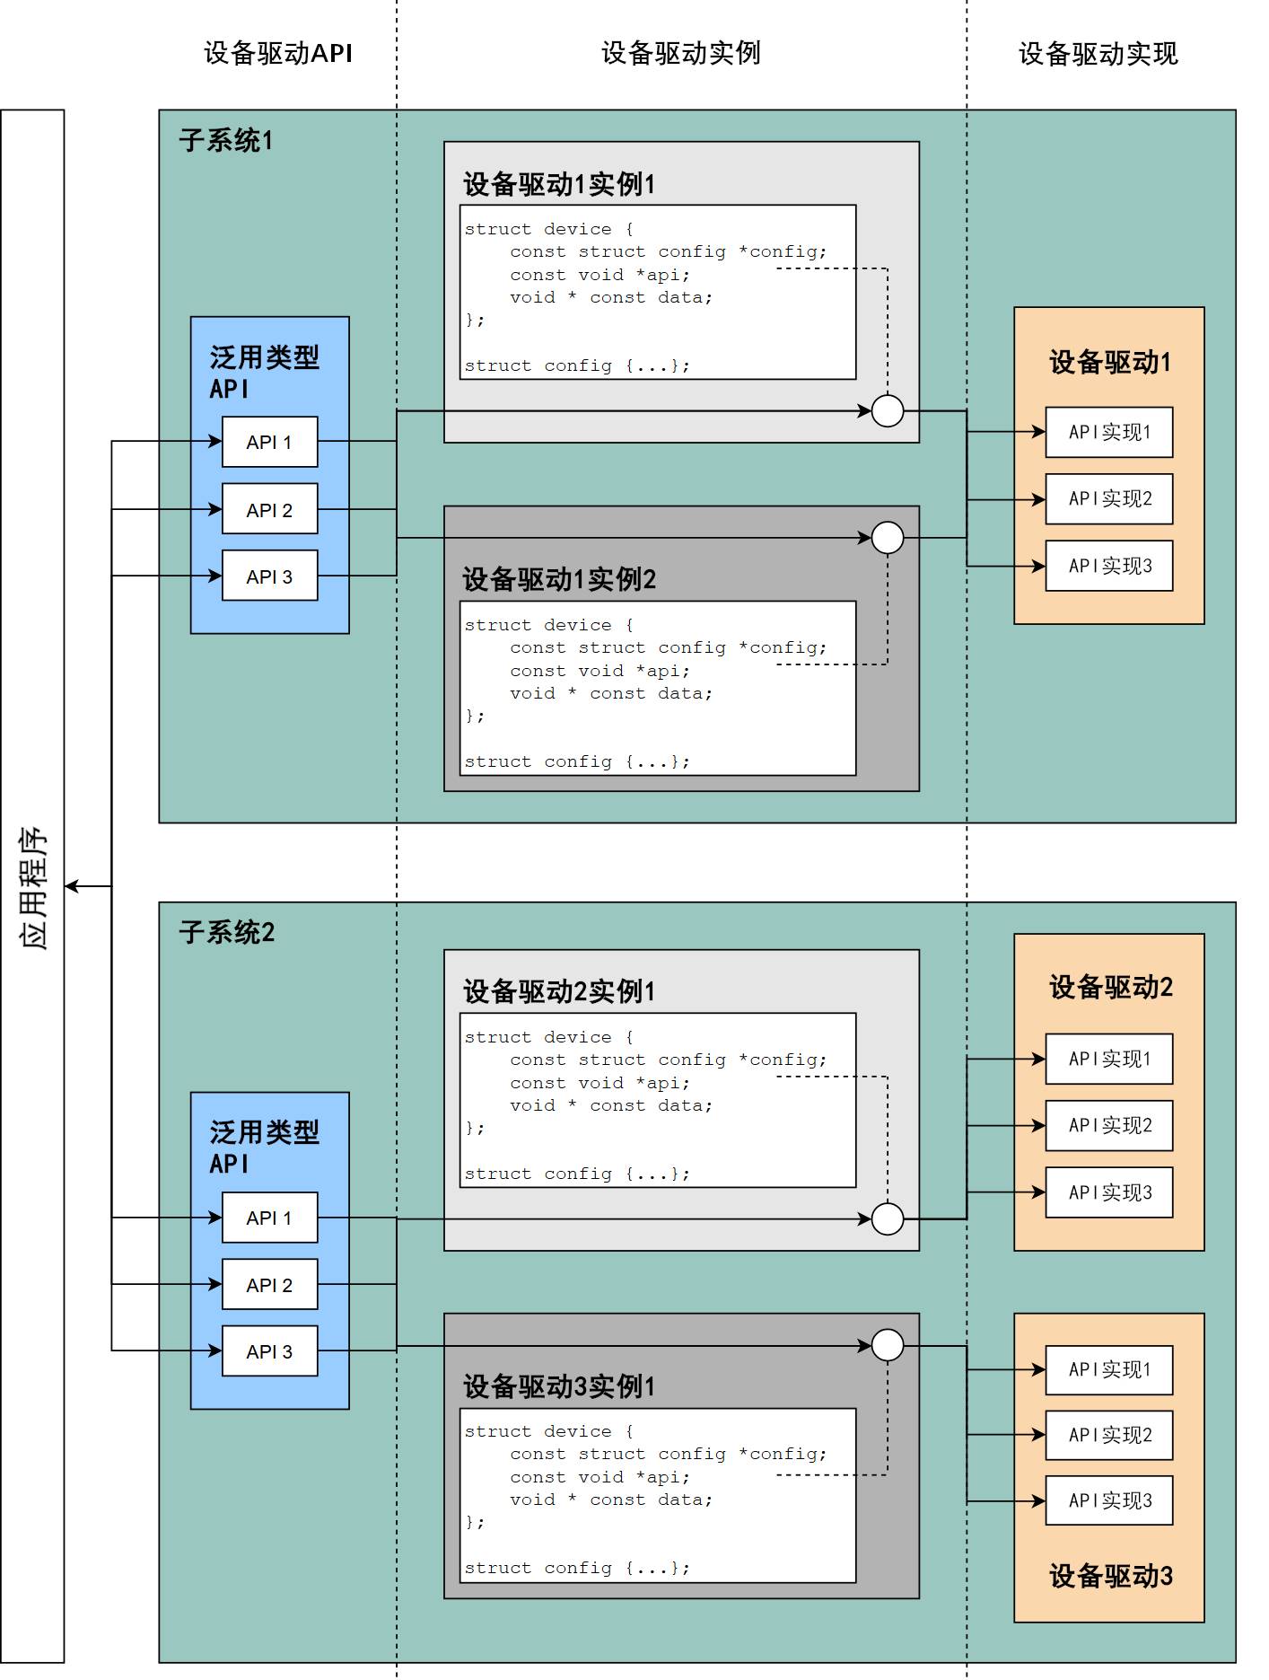This screenshot has width=1269, height=1680.
Task: Click the circle node atop 设备驱动1实例2
Action: [x=887, y=538]
